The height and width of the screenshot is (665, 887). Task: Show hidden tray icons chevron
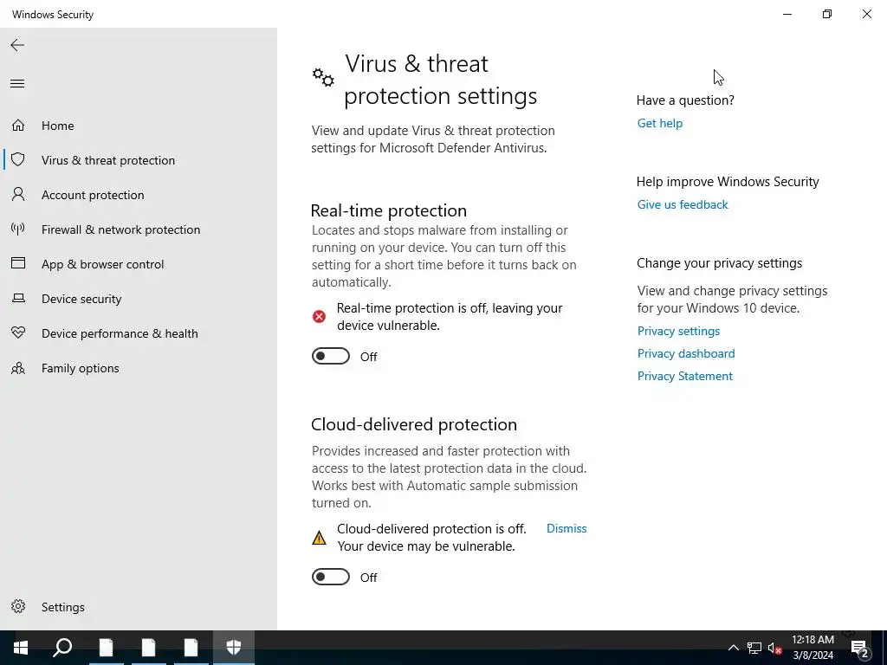tap(733, 648)
